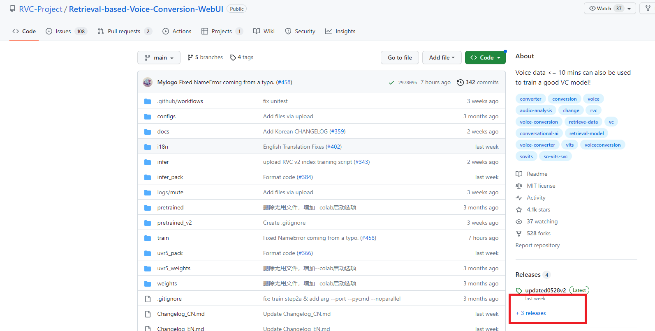This screenshot has width=655, height=331.
Task: Click Report repository link
Action: (x=537, y=245)
